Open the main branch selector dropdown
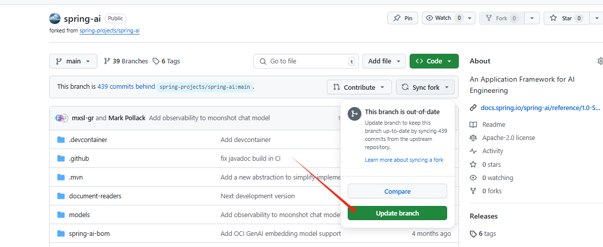603x247 pixels. click(x=73, y=61)
